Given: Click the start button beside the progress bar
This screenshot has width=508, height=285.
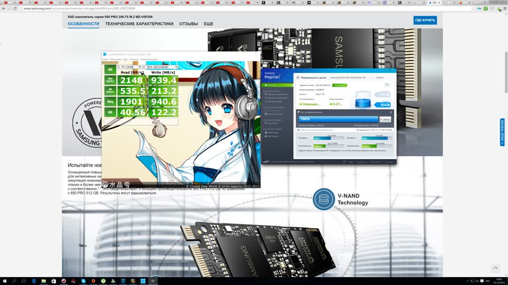Looking at the screenshot, I should click(385, 119).
